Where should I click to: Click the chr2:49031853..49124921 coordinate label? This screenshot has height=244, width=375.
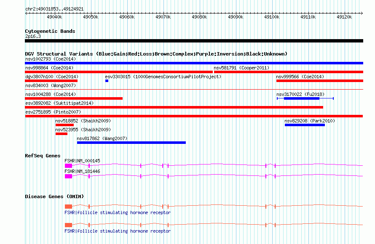[x=54, y=9]
